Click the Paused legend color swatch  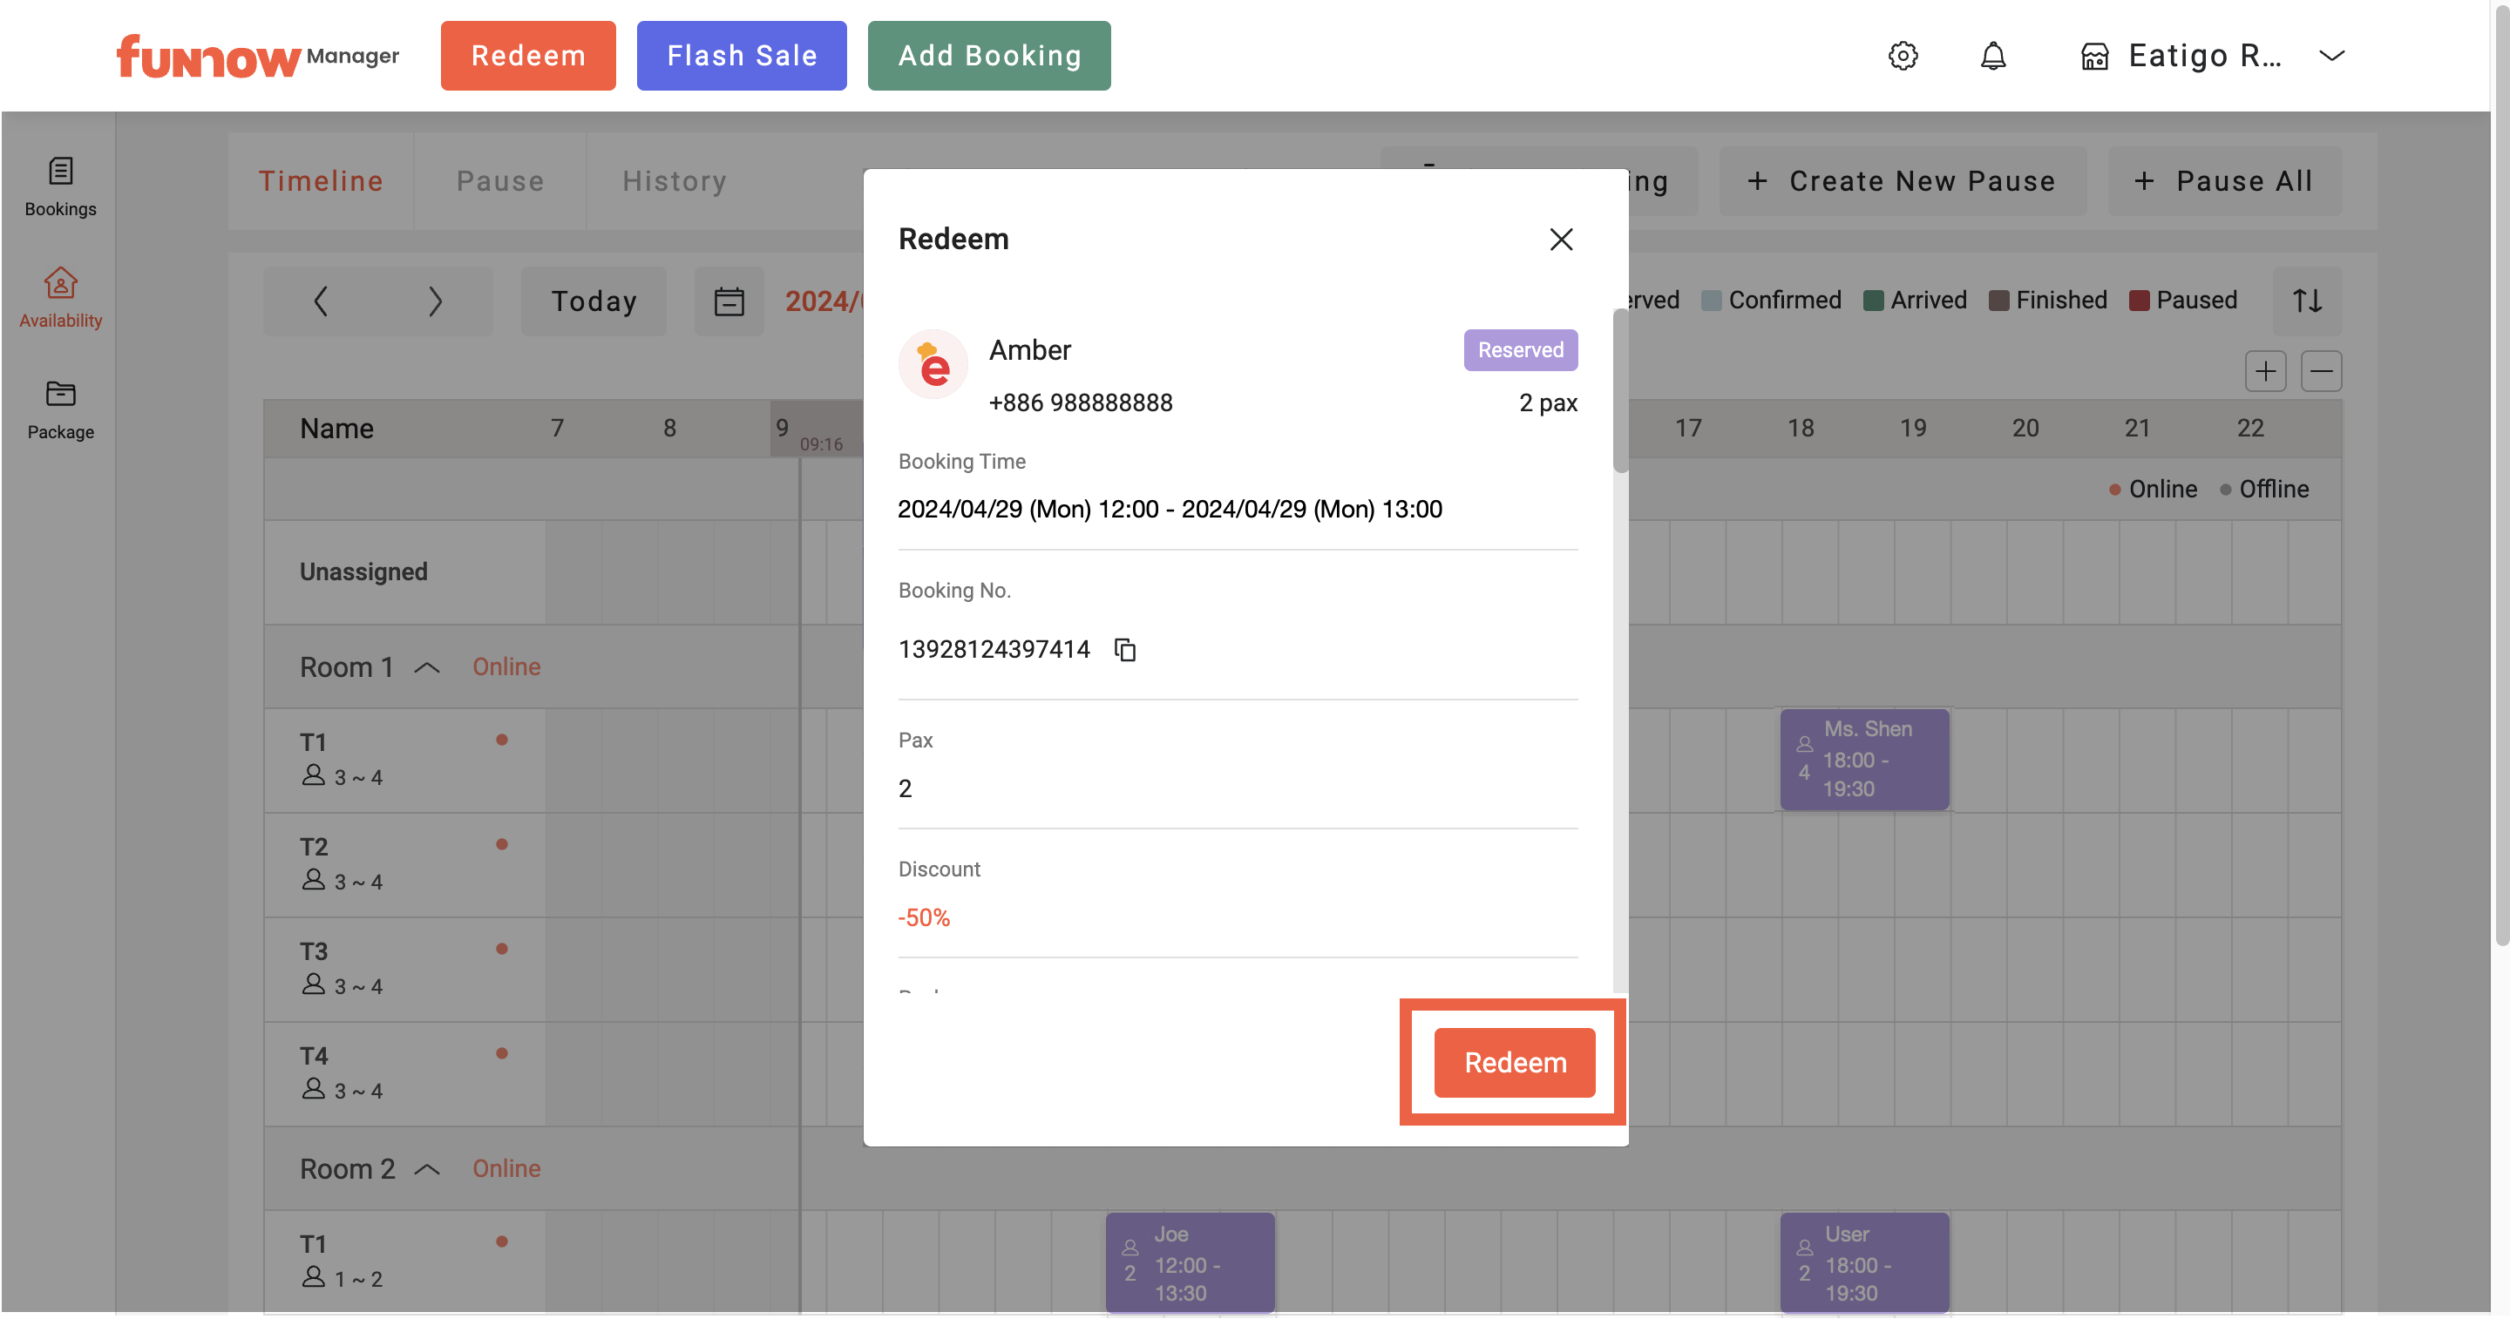point(2139,300)
